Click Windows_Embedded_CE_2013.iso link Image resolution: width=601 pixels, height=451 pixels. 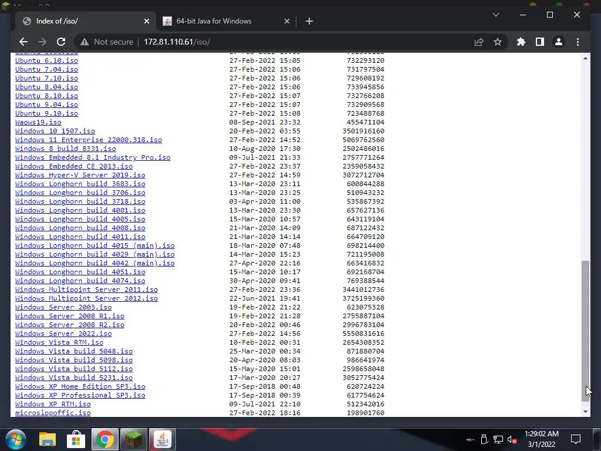74,166
